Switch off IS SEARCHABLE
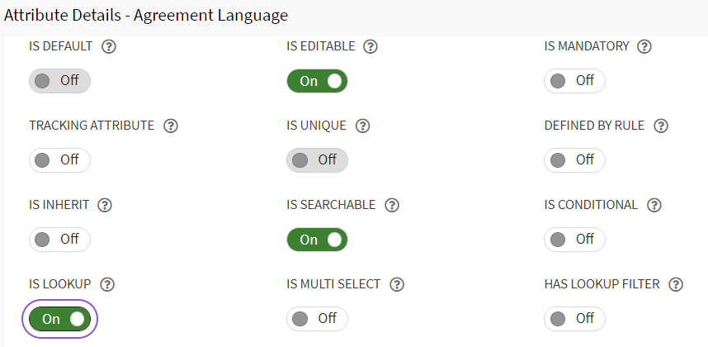 (317, 240)
